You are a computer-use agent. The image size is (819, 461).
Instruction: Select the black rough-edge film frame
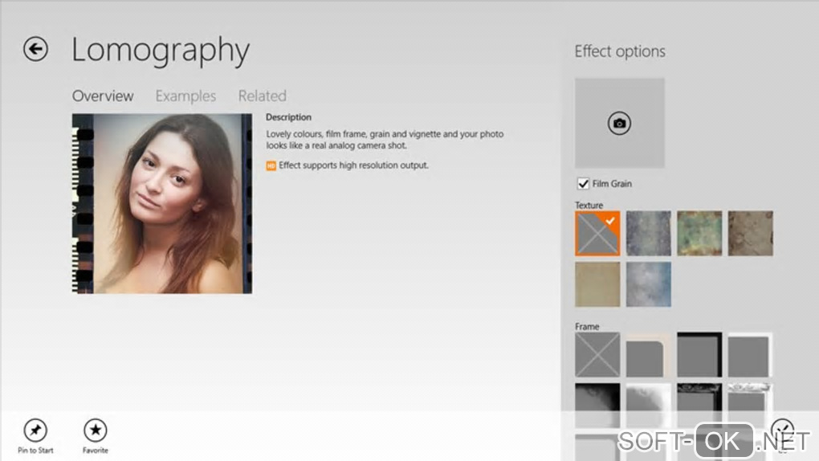click(699, 405)
